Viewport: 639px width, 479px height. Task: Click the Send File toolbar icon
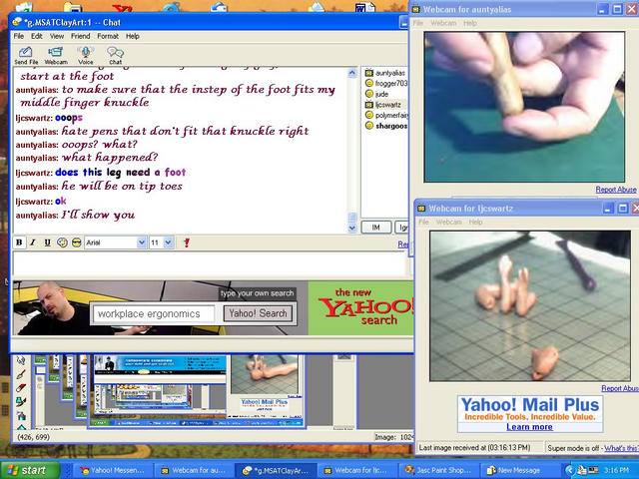click(26, 56)
